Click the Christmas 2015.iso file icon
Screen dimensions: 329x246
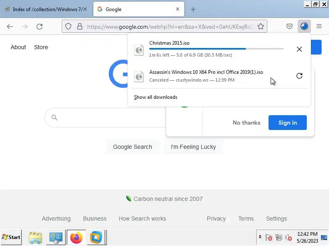click(x=139, y=50)
